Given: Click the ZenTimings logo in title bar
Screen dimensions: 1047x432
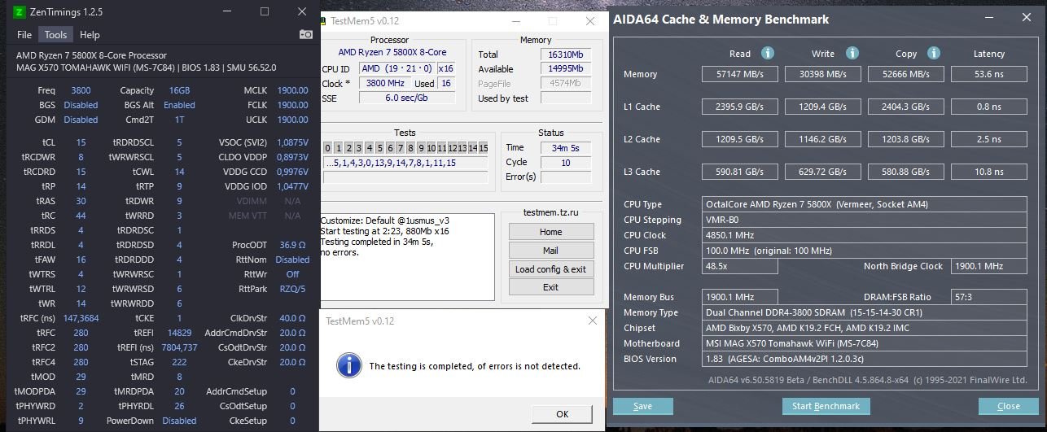Looking at the screenshot, I should pos(20,12).
